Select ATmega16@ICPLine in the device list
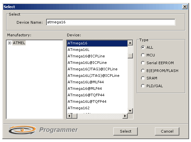This screenshot has height=142, width=191. 97,56
